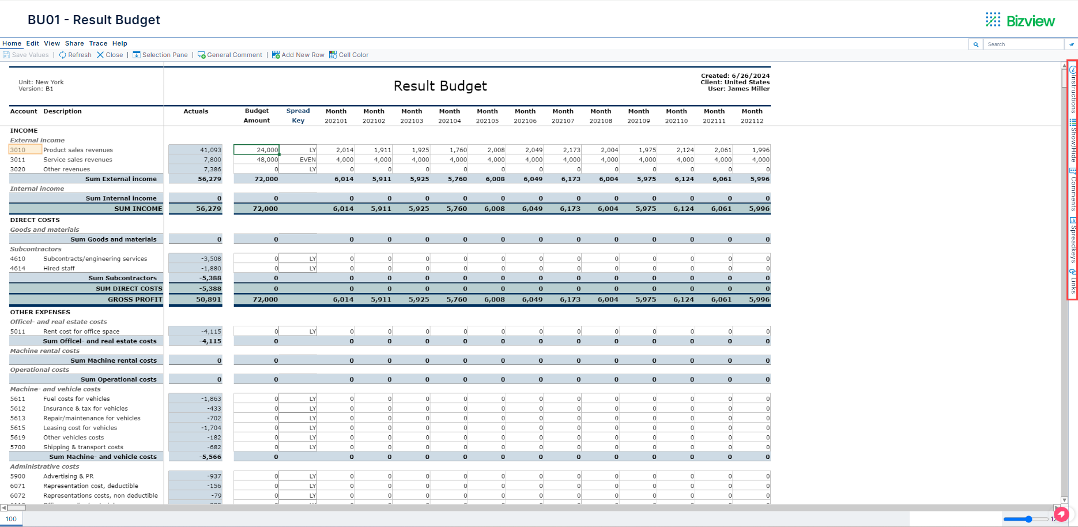Image resolution: width=1078 pixels, height=527 pixels.
Task: Click the Close button in the toolbar
Action: [x=110, y=55]
